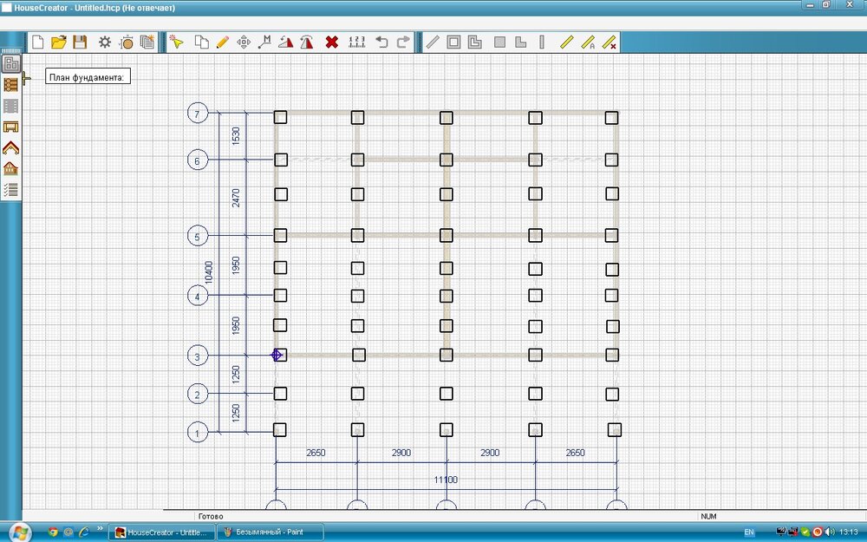Click axis marker circle 4
867x542 pixels.
(x=198, y=296)
